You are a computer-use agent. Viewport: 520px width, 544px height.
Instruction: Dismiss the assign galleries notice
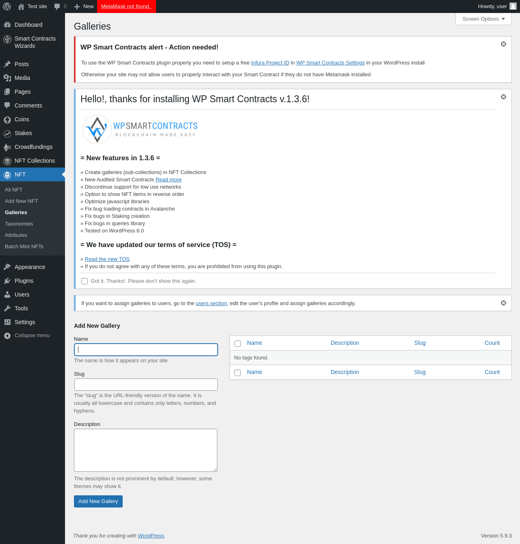pos(503,303)
